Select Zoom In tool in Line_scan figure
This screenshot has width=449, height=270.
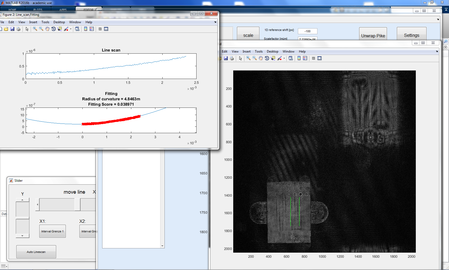pos(35,29)
